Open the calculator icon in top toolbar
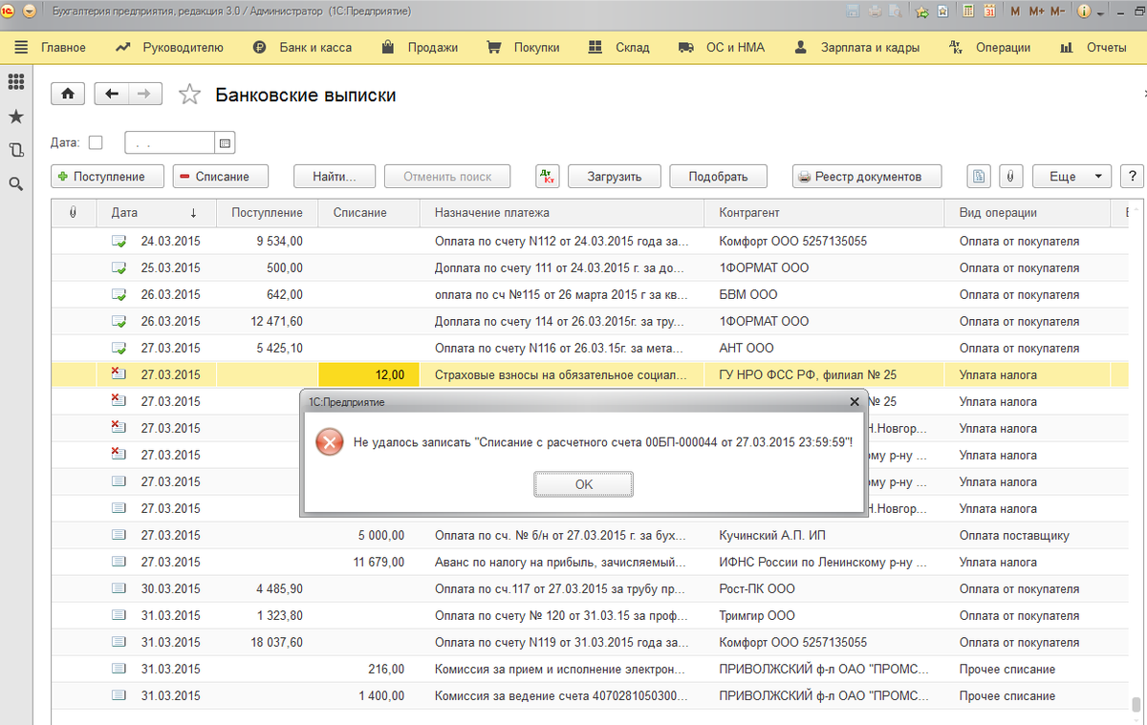The height and width of the screenshot is (725, 1147). pos(968,11)
